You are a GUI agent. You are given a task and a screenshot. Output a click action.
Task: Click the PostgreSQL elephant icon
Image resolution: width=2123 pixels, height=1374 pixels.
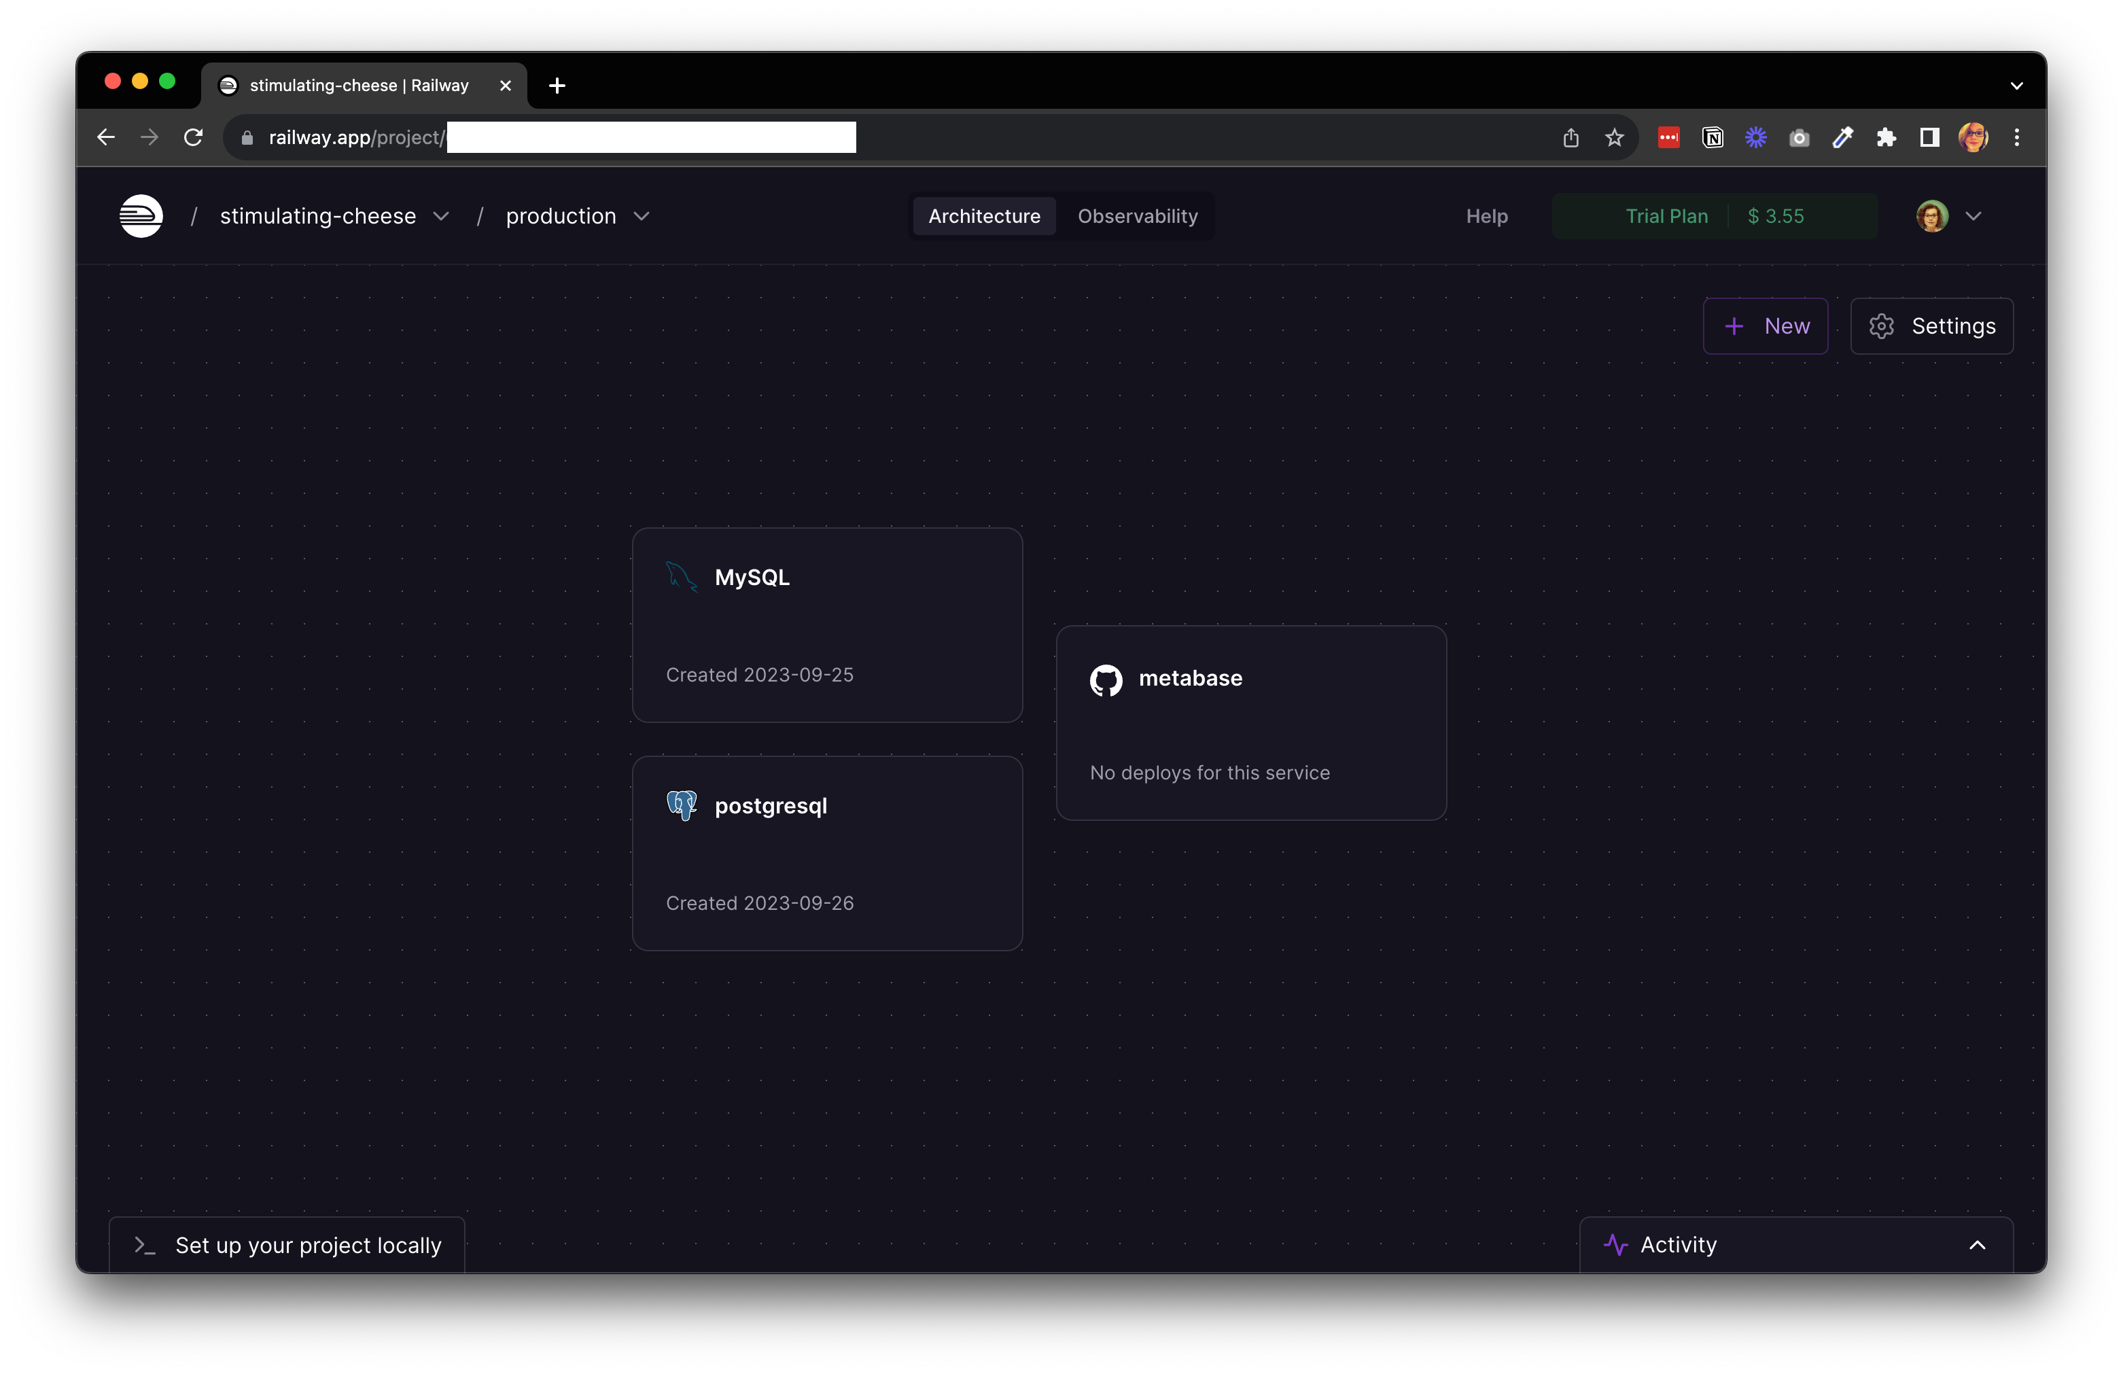tap(682, 806)
